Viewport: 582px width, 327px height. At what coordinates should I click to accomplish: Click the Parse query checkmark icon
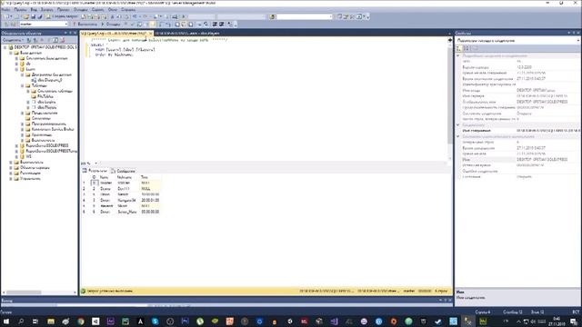133,25
